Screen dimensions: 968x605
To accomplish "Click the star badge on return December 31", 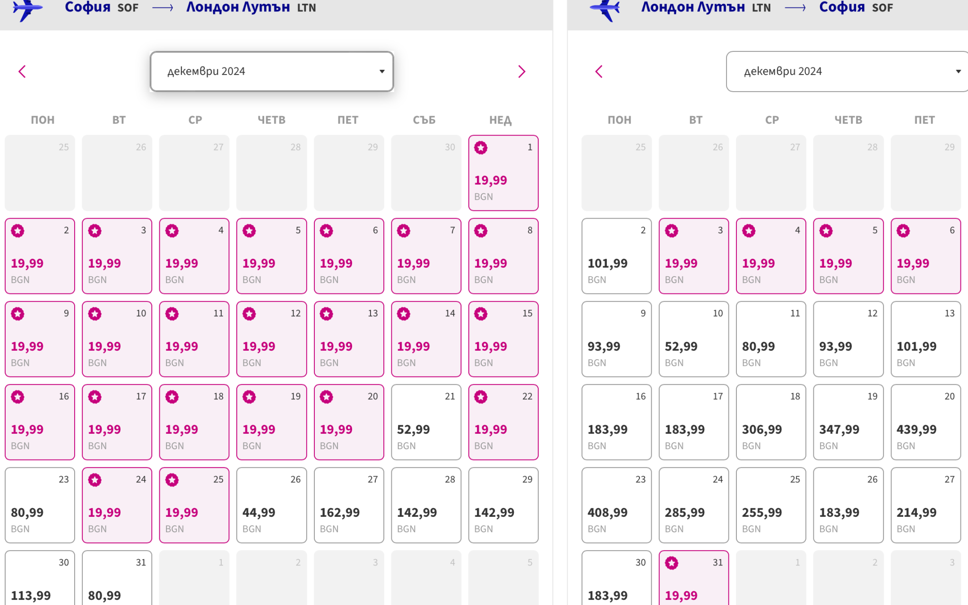I will (x=672, y=563).
